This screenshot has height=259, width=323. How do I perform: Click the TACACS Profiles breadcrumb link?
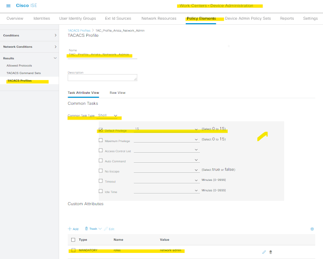(x=79, y=30)
